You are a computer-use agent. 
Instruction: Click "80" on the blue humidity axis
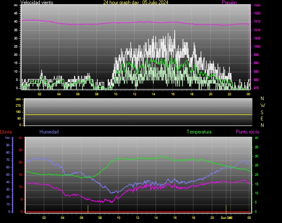click(x=8, y=152)
